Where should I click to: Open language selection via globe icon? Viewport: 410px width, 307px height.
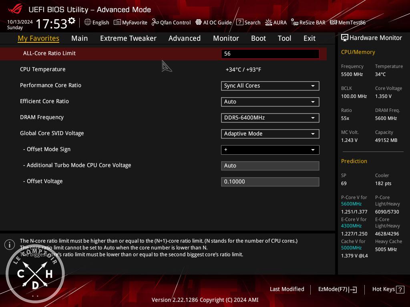88,22
